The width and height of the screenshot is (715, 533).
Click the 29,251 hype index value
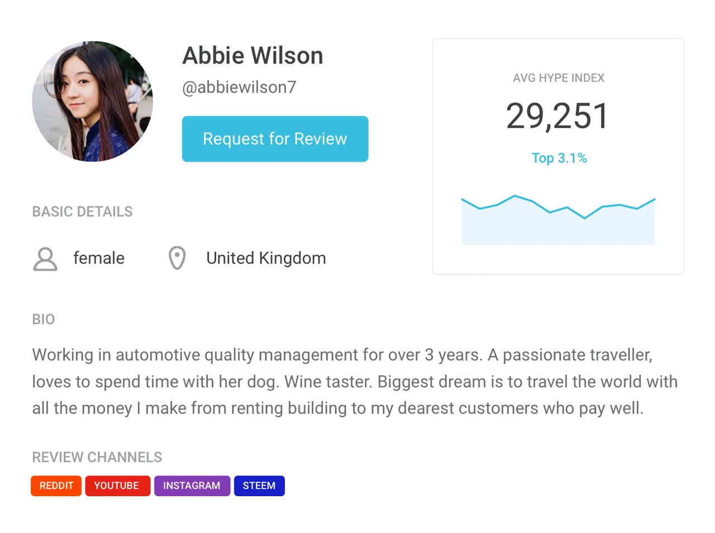tap(557, 116)
